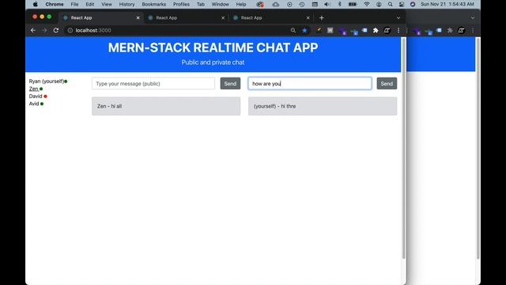Switch to the first React App tab

point(100,17)
